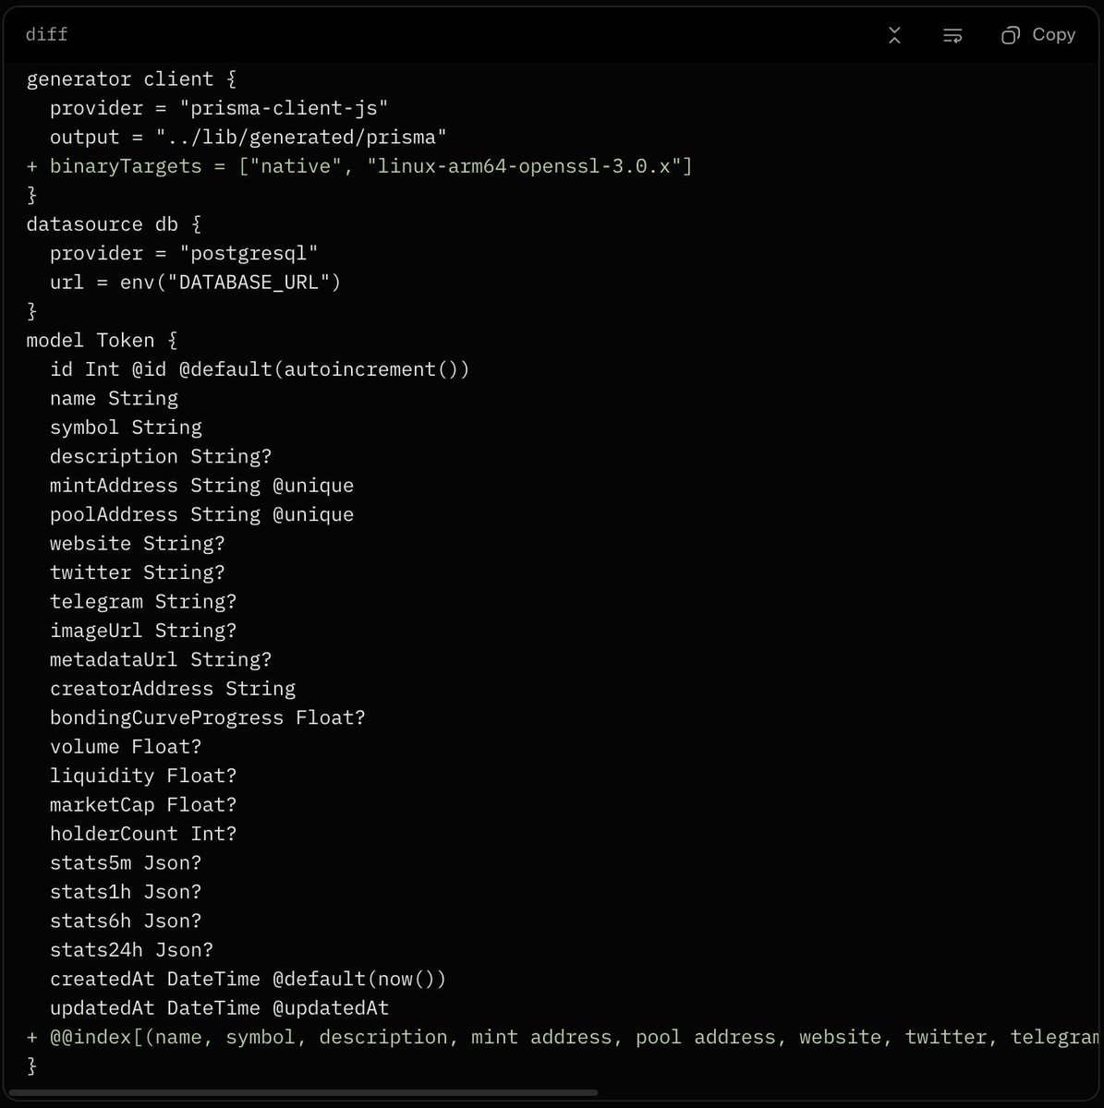Select the provider = "prisma-client-js" line

pyautogui.click(x=220, y=108)
